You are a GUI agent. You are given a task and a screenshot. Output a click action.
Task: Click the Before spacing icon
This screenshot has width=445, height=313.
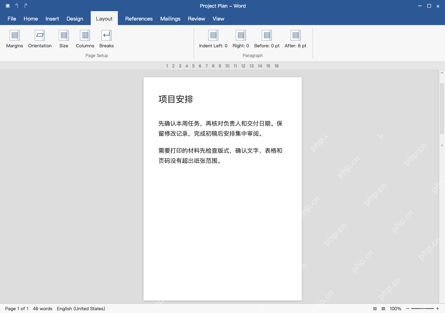point(267,35)
